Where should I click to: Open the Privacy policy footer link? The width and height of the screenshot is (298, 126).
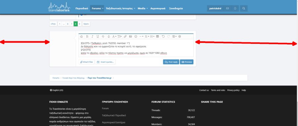pos(233,90)
